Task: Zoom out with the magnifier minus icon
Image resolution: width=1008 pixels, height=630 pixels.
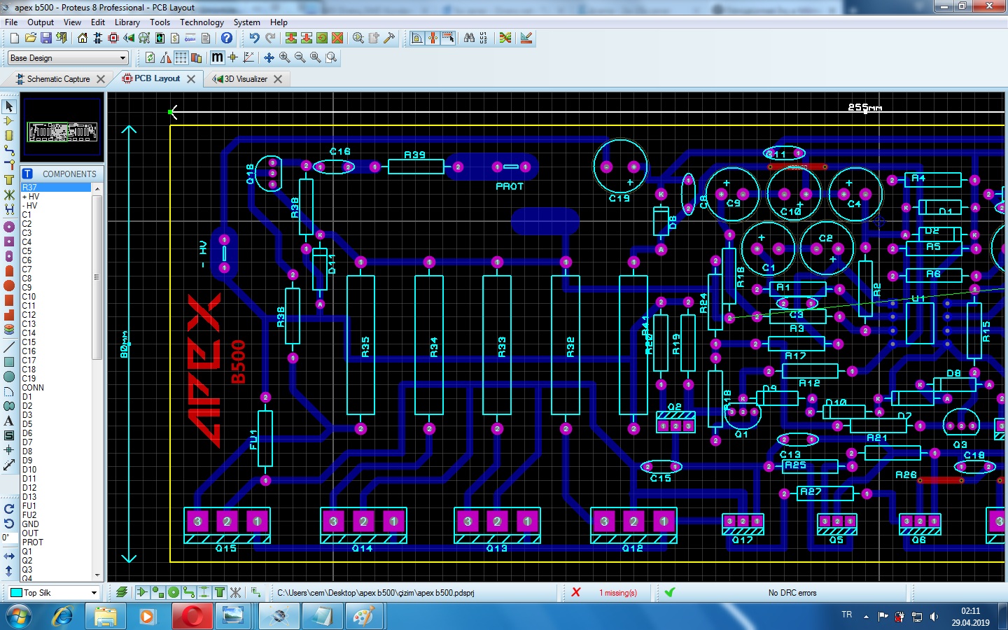Action: (x=300, y=57)
